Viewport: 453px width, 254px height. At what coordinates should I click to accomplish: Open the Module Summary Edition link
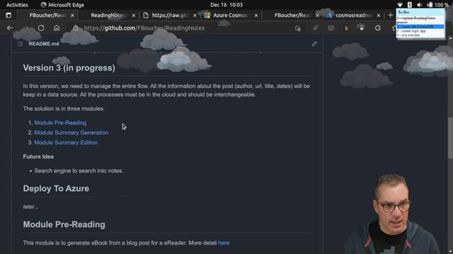point(66,143)
